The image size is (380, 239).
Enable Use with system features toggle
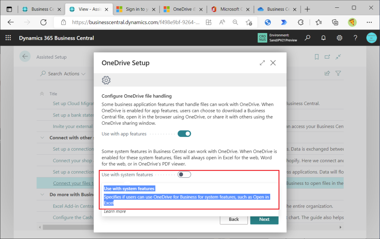pyautogui.click(x=184, y=174)
